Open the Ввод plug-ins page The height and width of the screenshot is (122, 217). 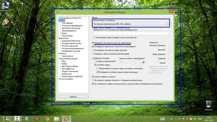64,61
